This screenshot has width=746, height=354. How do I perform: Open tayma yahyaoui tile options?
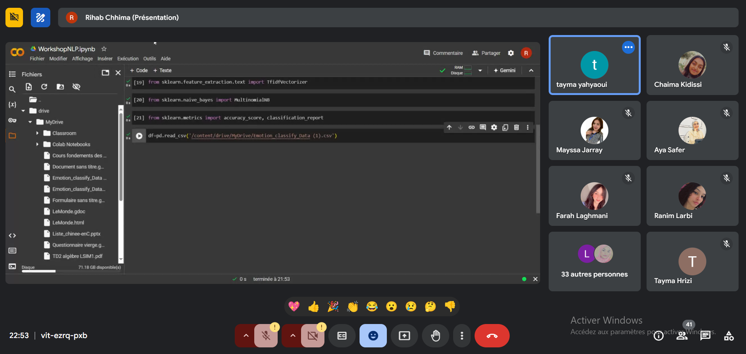point(628,47)
